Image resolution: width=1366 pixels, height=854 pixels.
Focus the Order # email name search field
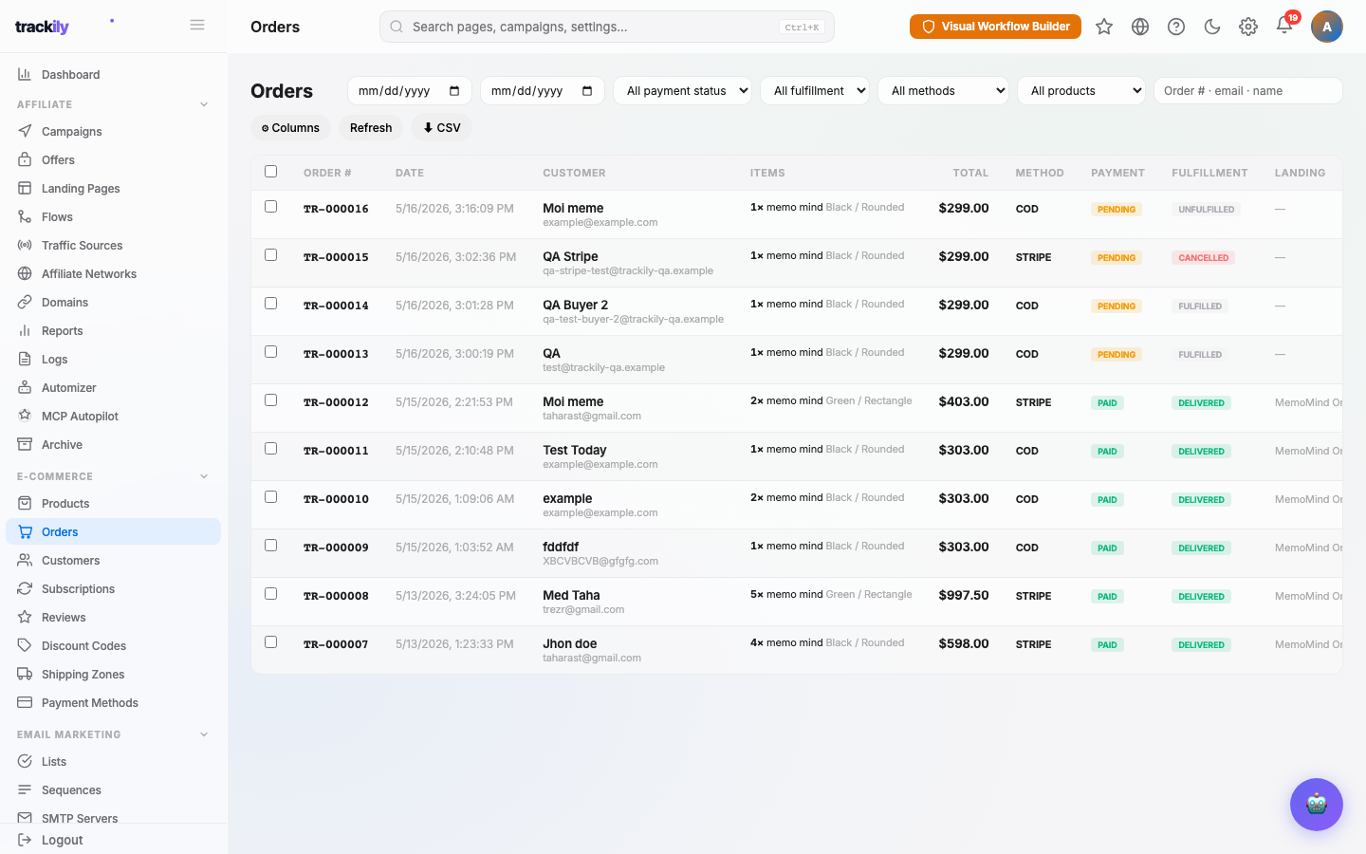(x=1248, y=91)
